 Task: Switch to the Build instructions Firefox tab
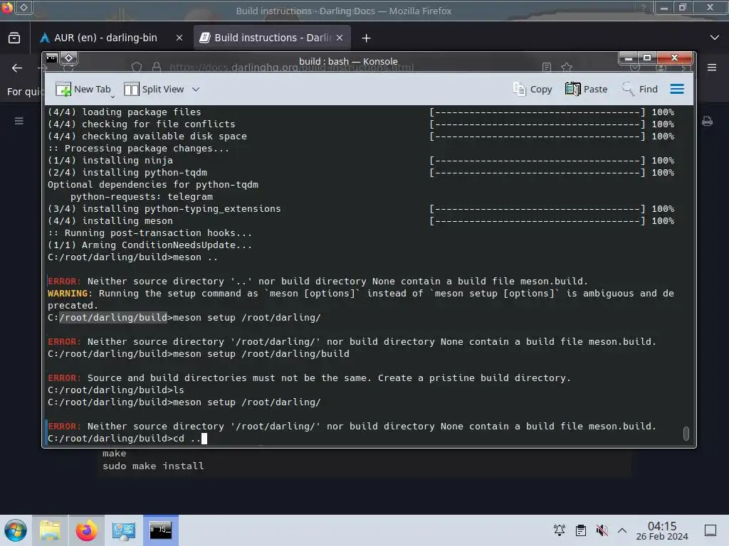point(271,38)
